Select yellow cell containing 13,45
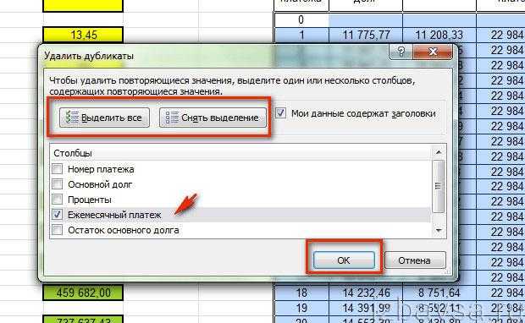 coord(83,35)
